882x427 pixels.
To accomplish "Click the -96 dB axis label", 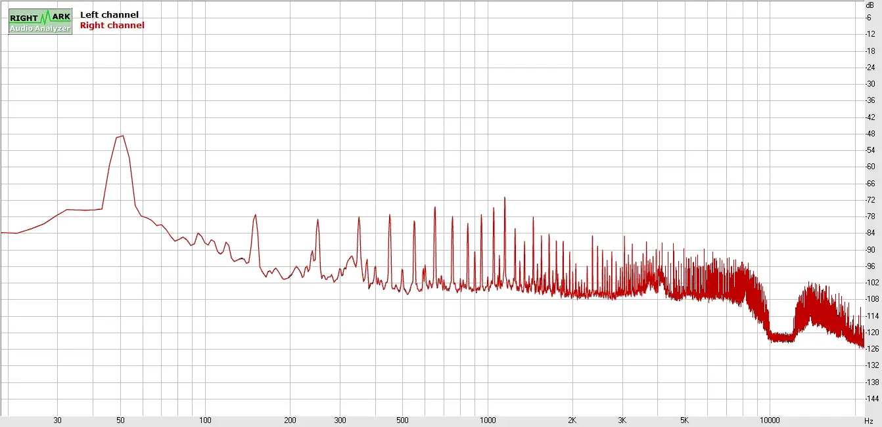I will point(870,266).
